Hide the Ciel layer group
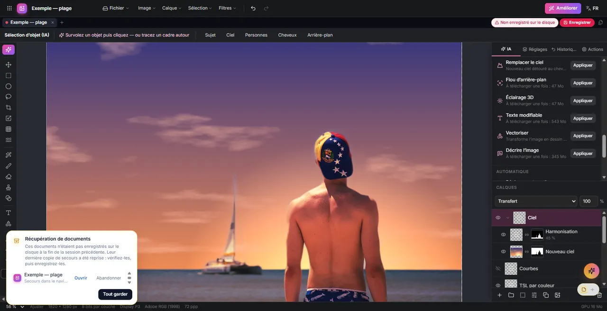The image size is (607, 311). click(x=498, y=218)
